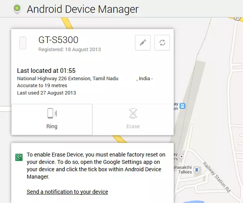Click the pencil rename device icon
The image size is (243, 203).
(x=143, y=43)
